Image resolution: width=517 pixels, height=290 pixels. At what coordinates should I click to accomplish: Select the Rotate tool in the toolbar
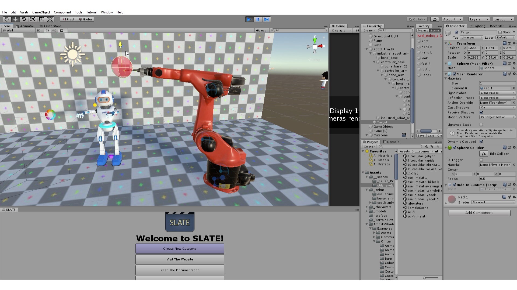coord(24,19)
